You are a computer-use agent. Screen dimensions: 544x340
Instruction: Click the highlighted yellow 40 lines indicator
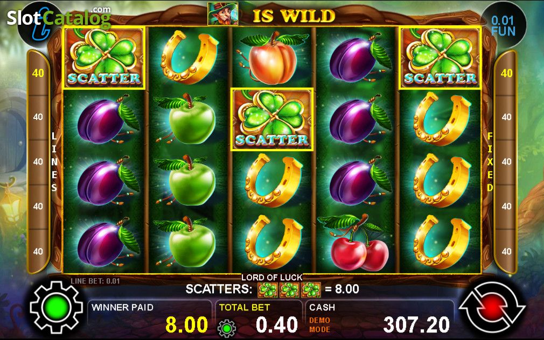(x=38, y=73)
